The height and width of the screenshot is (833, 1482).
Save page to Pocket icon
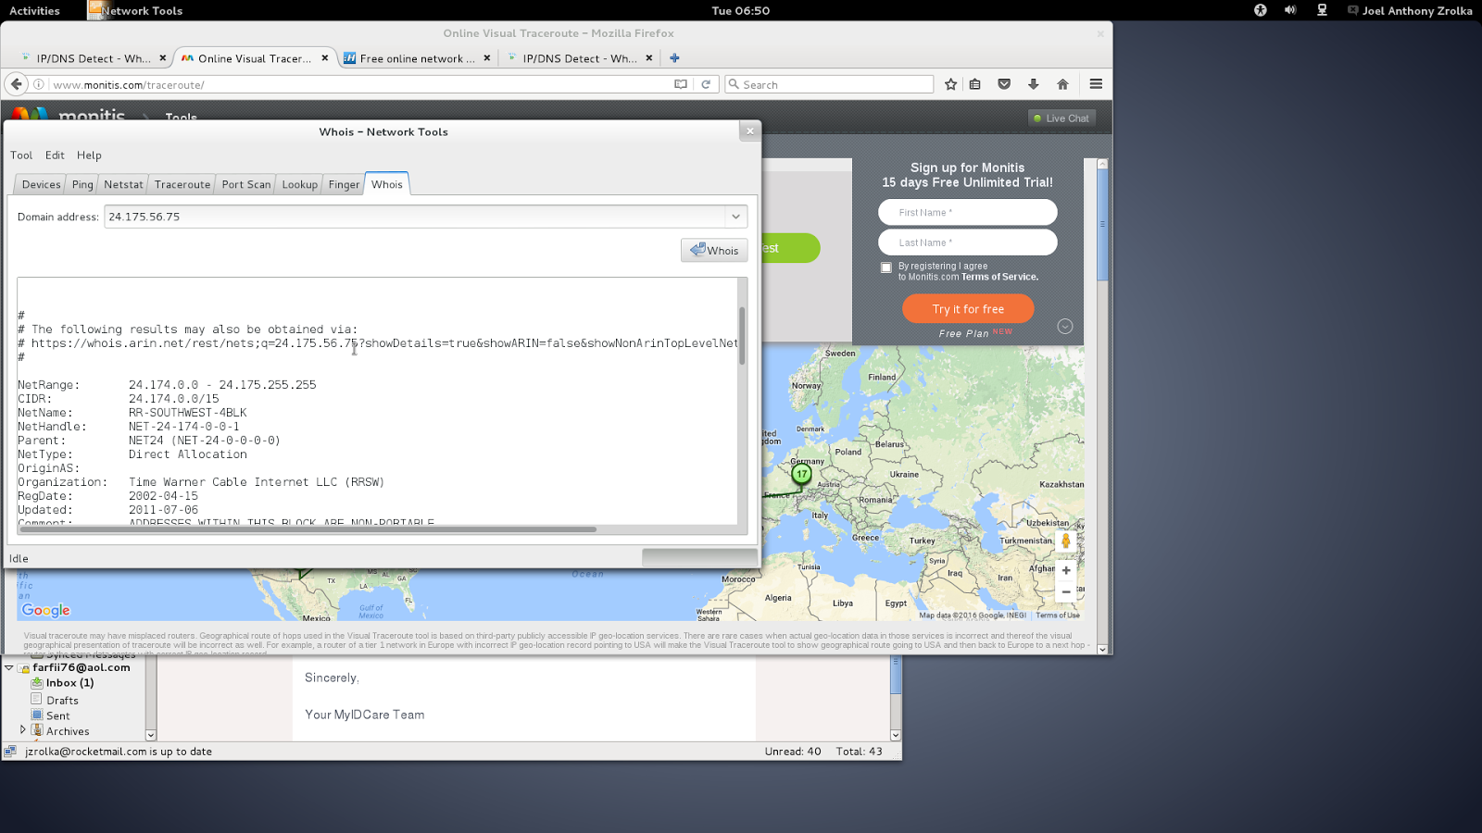coord(1004,84)
